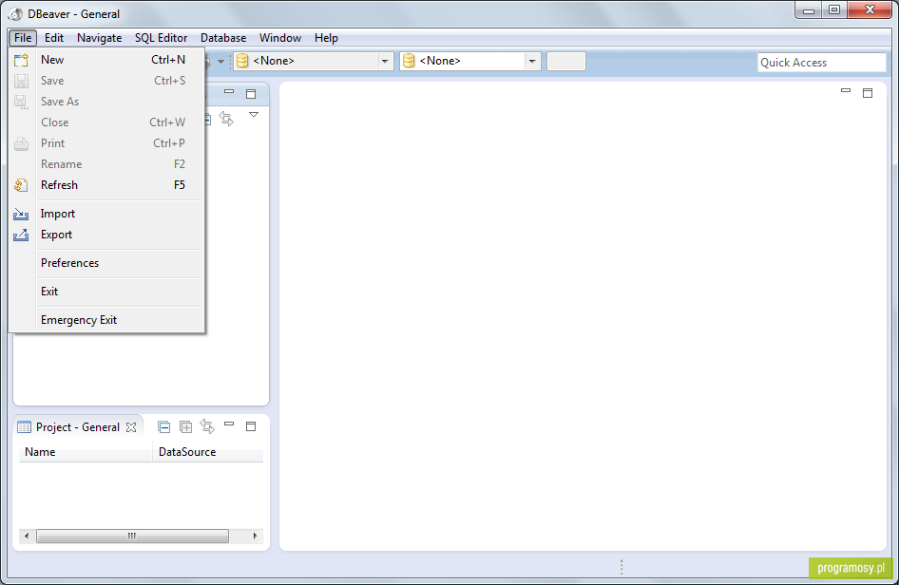Minimize the navigator panel behind the menu
Viewport: 899px width, 585px height.
pos(229,91)
